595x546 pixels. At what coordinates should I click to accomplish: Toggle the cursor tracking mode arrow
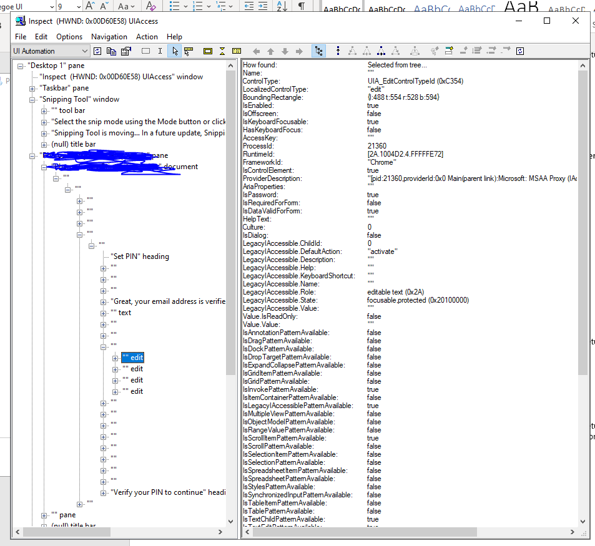coord(174,51)
